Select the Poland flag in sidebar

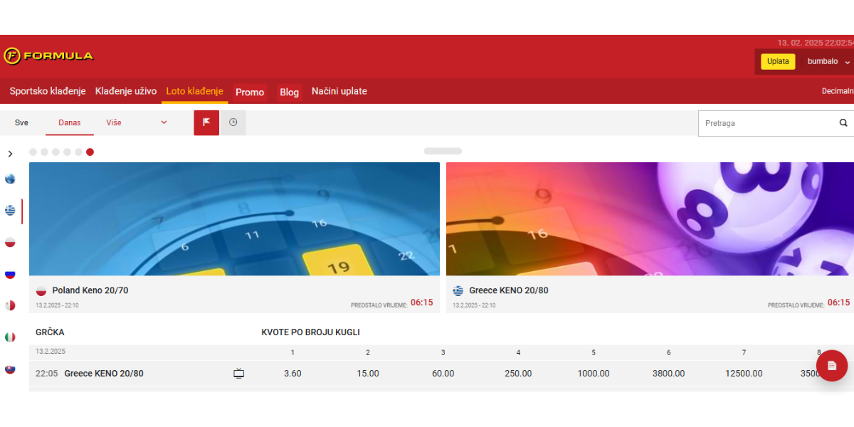pos(10,242)
